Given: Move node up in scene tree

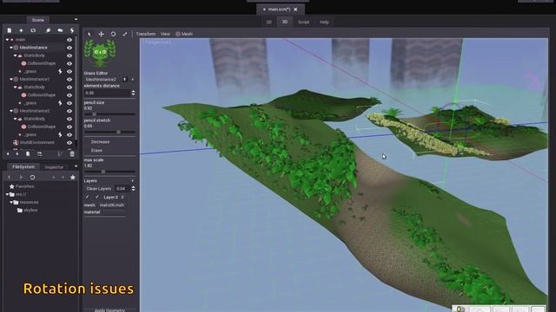Looking at the screenshot, I should tap(8, 154).
